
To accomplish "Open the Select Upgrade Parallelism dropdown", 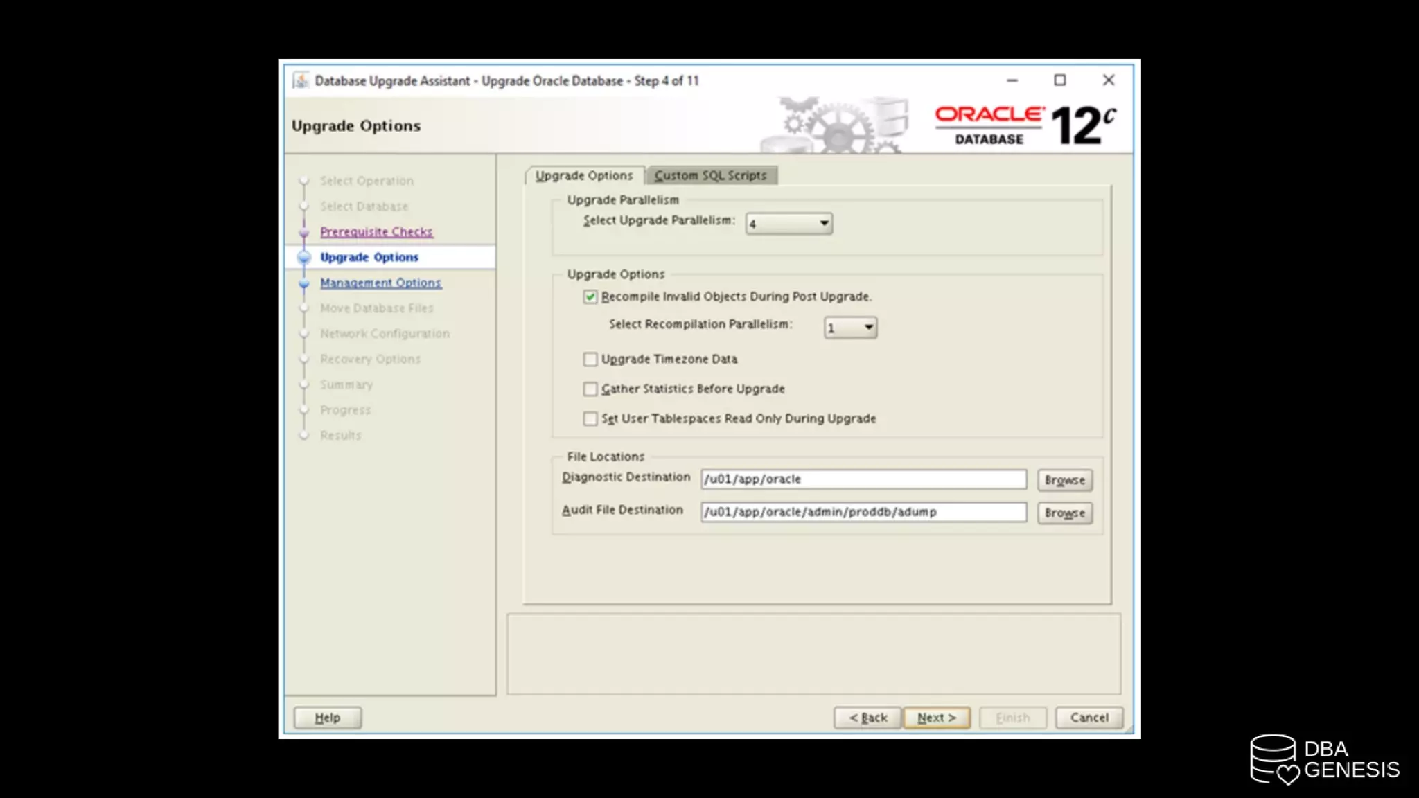I will [x=789, y=223].
